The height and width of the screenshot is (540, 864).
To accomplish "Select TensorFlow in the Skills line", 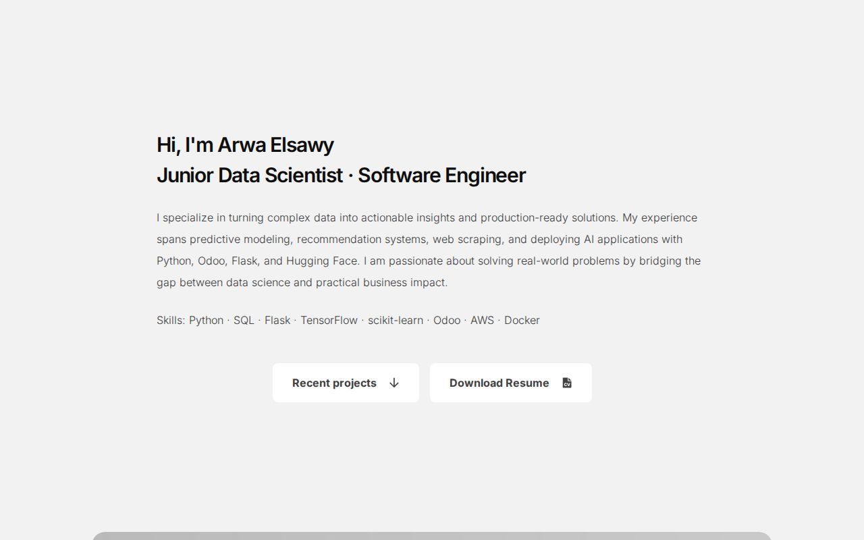I will click(x=329, y=320).
